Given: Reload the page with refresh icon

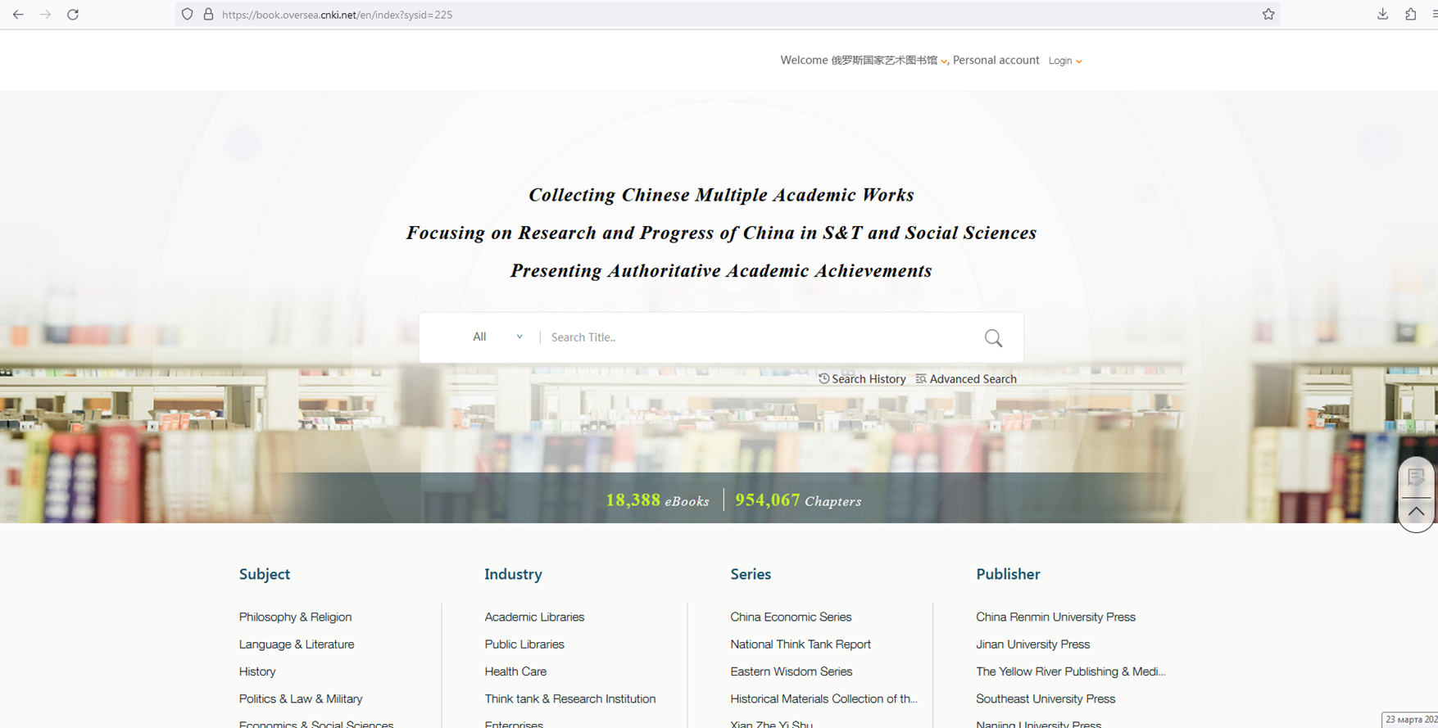Looking at the screenshot, I should (x=73, y=15).
